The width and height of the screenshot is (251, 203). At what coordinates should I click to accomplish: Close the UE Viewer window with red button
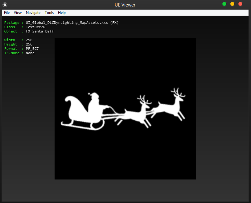click(x=240, y=4)
